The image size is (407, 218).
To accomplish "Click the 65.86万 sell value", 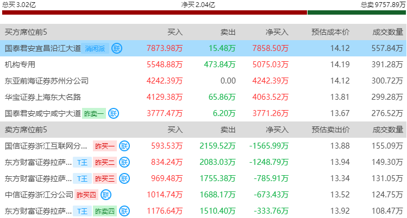I will click(x=222, y=97).
